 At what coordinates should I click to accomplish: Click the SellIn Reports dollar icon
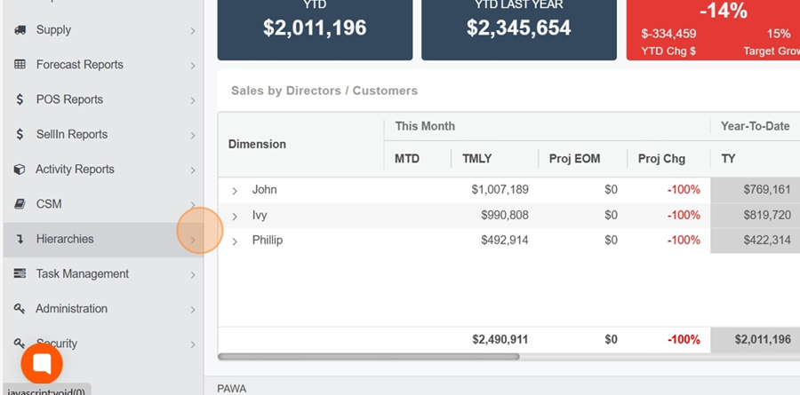(20, 134)
